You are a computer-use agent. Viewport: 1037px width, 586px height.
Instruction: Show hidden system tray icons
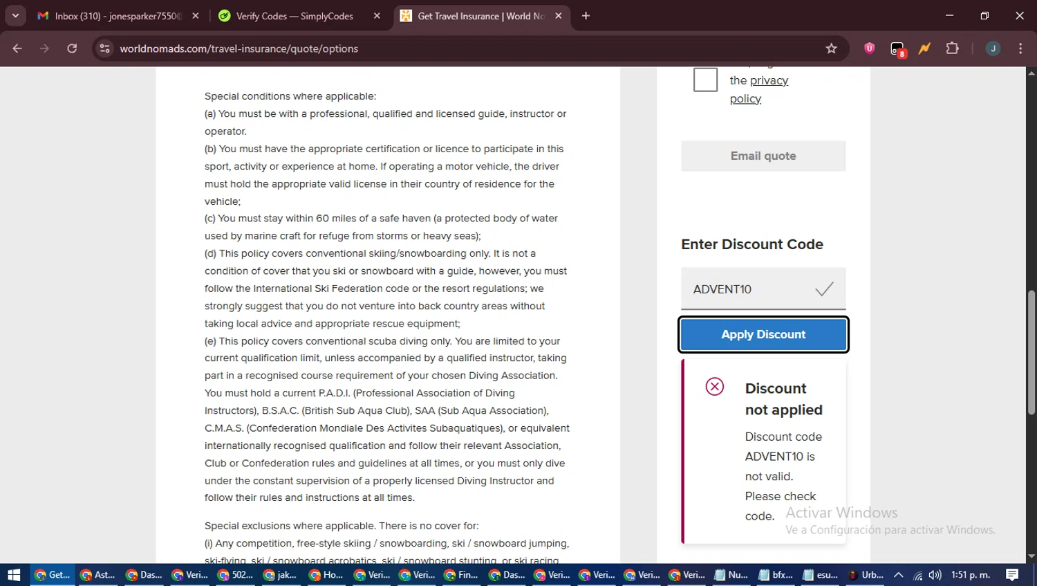[899, 575]
